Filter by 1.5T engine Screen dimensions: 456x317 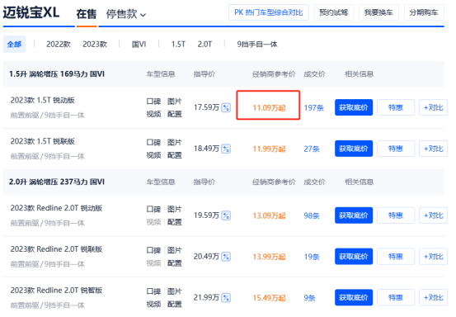click(x=178, y=45)
